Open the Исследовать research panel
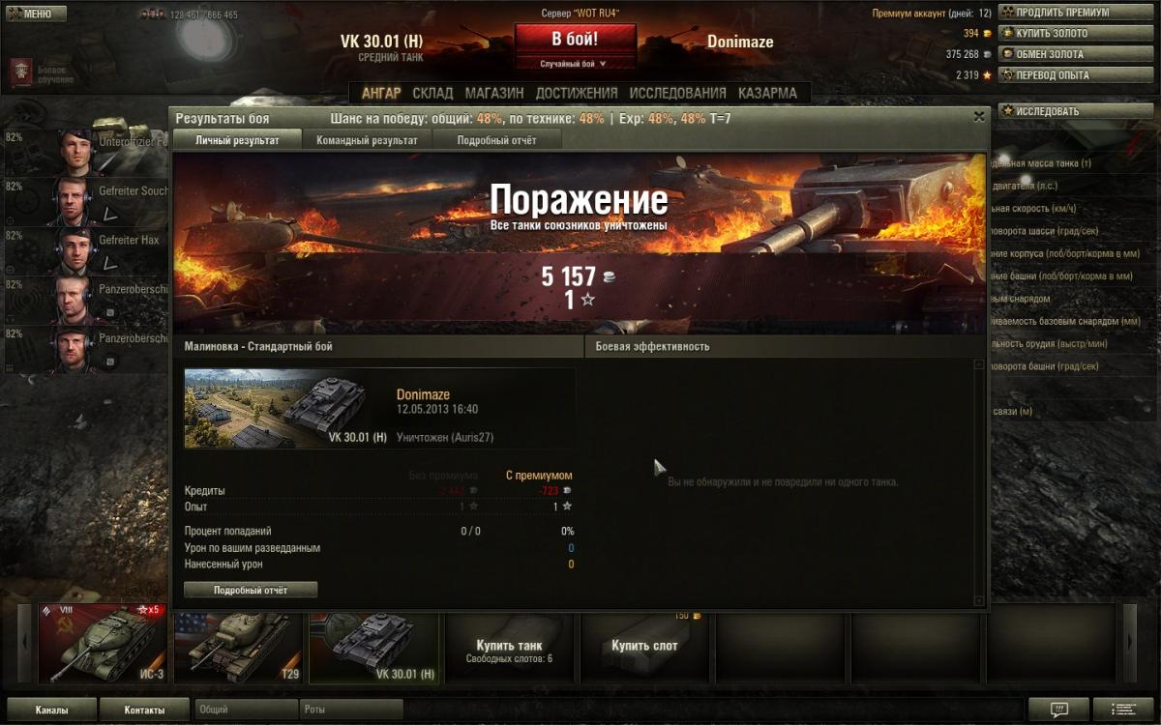 click(x=1078, y=111)
